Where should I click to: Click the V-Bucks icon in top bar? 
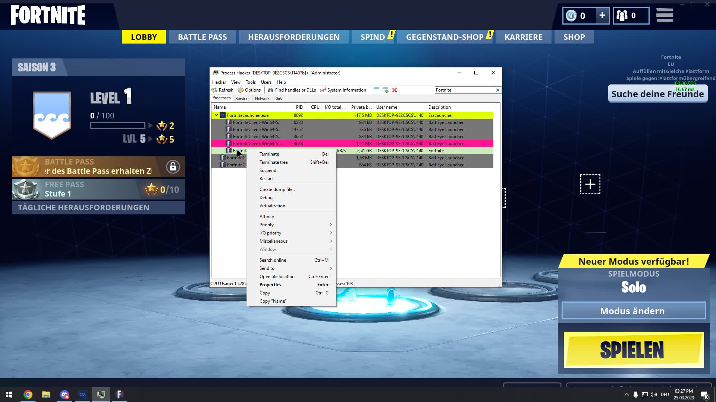click(571, 15)
